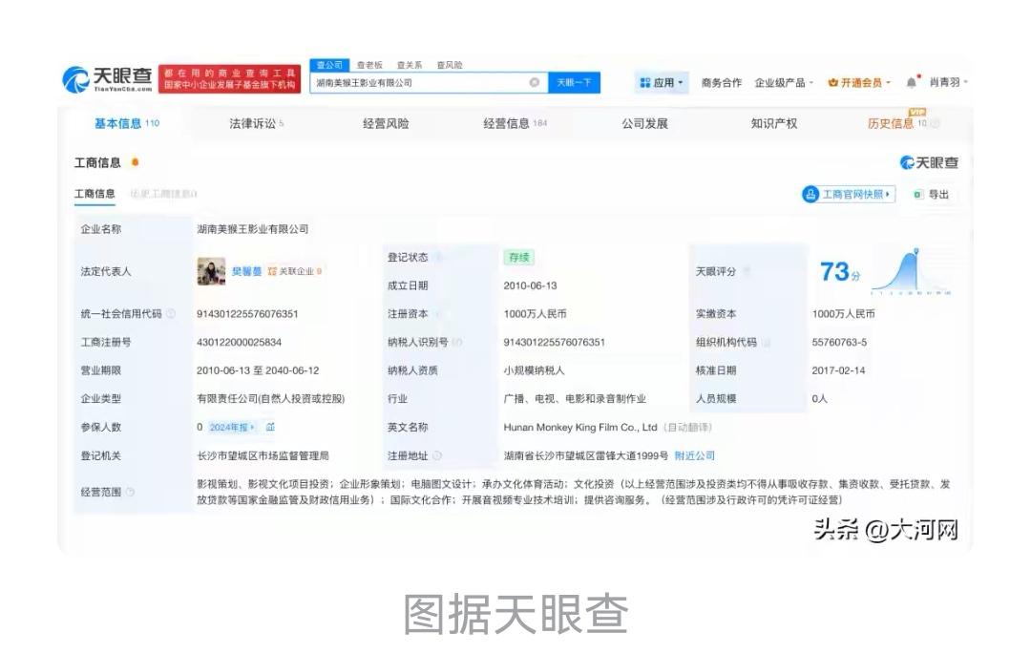Viewport: 1031px width, 654px height.
Task: Click the company name search input field
Action: (x=420, y=83)
